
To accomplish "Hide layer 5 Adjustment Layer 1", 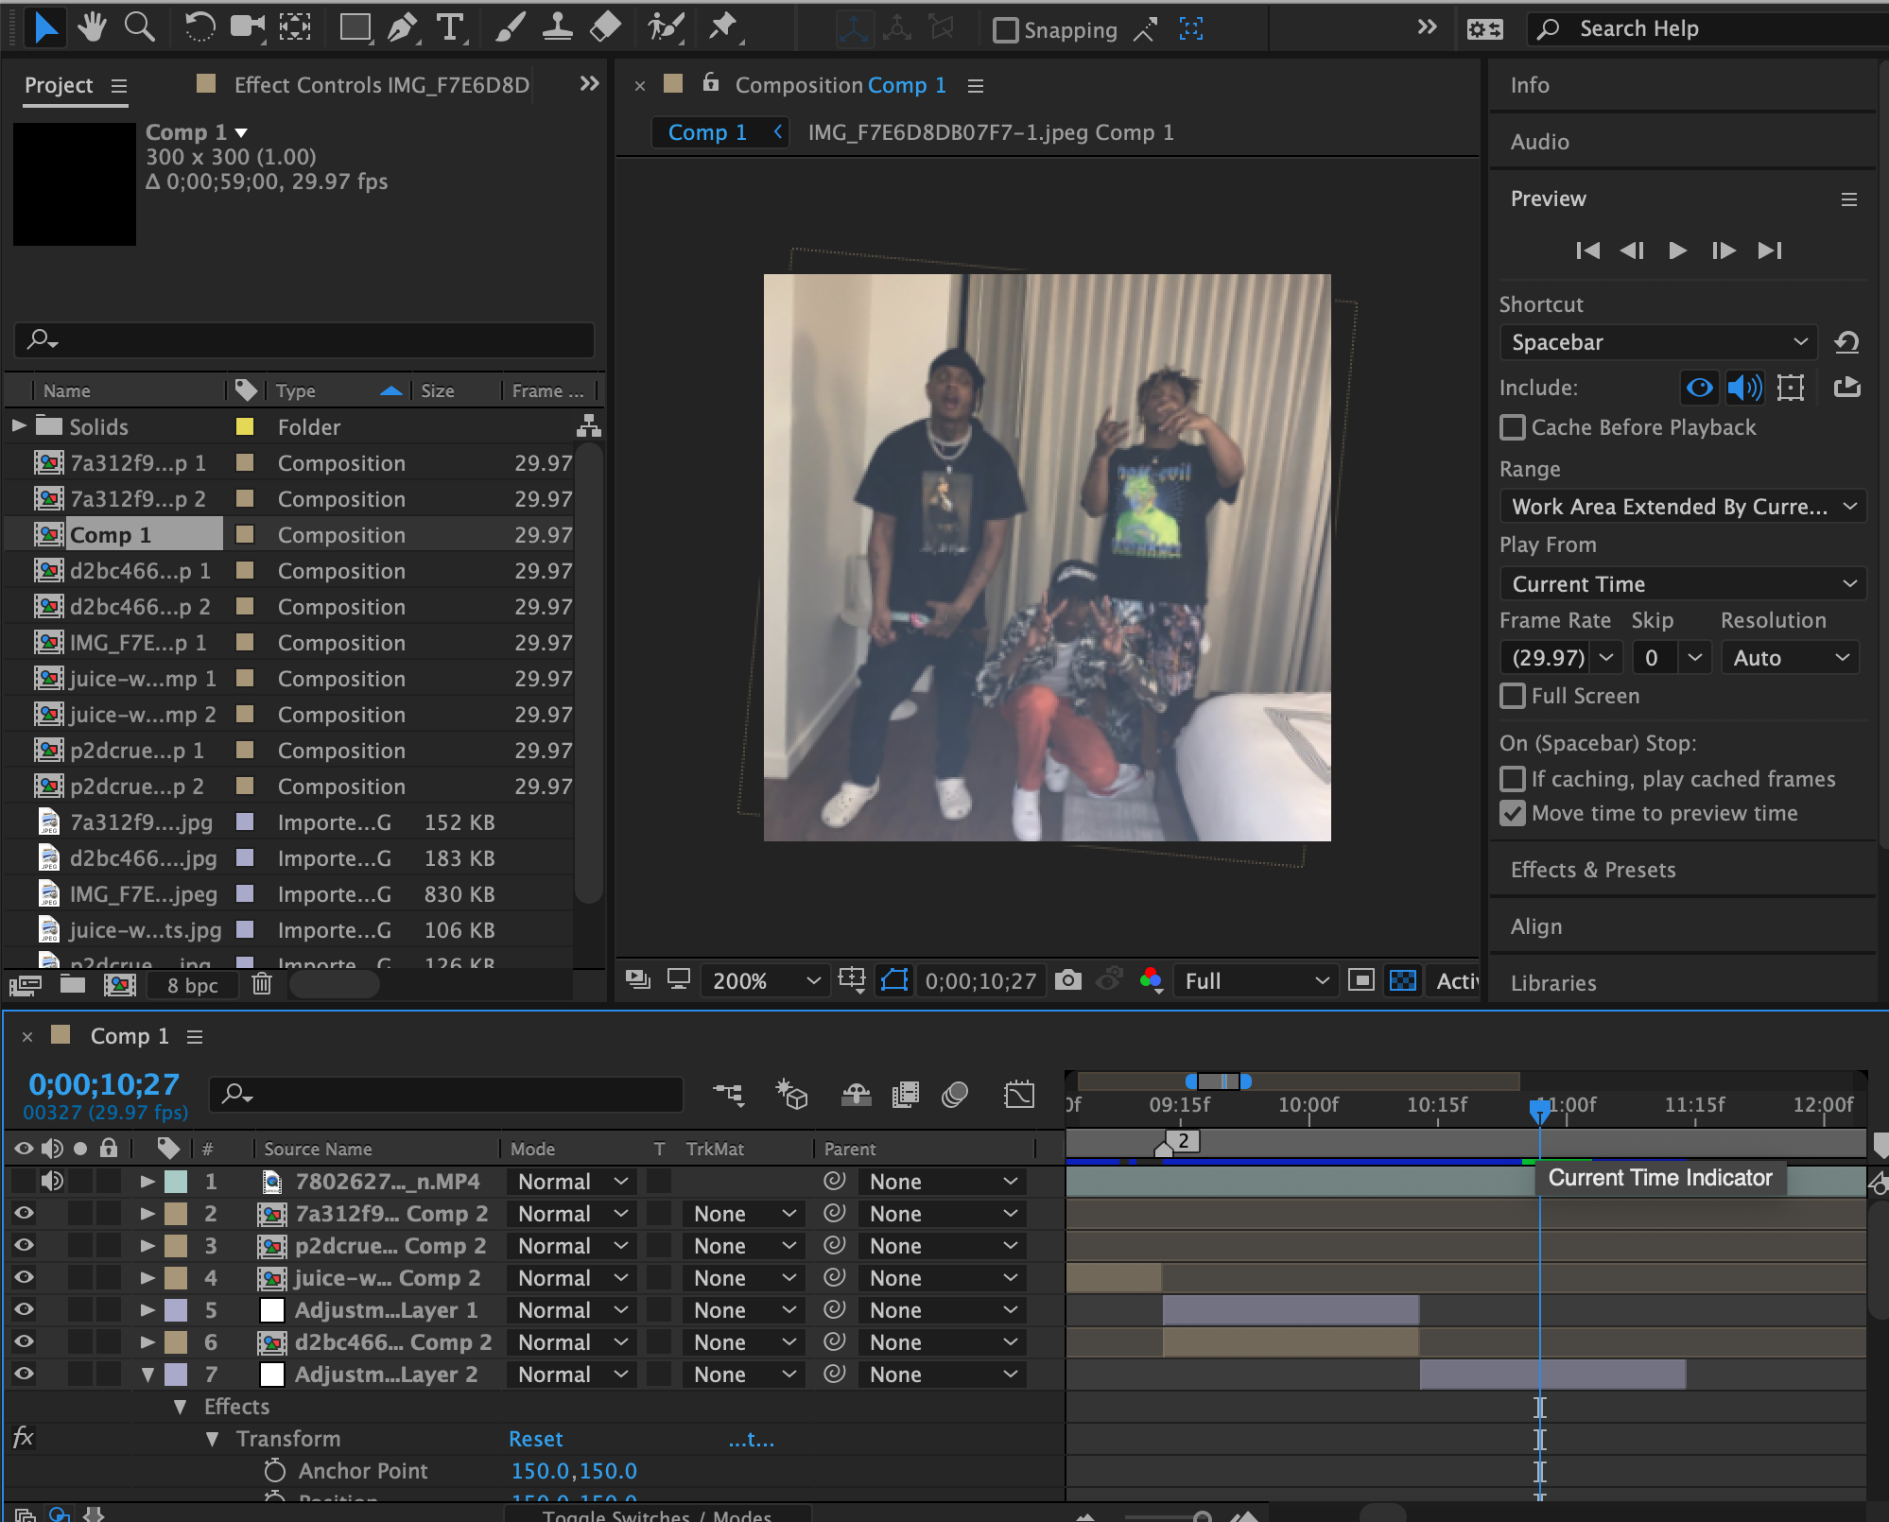I will tap(24, 1310).
